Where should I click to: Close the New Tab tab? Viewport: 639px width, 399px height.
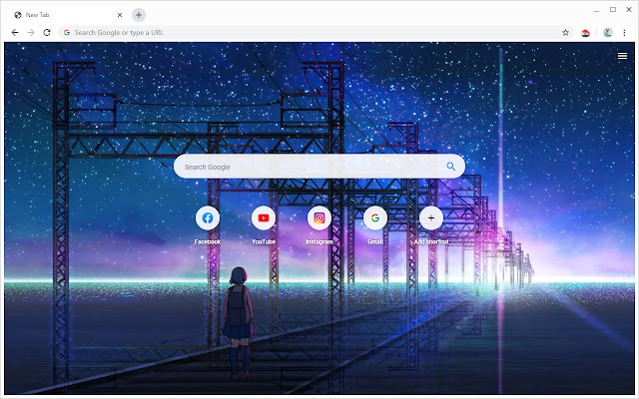coord(120,15)
